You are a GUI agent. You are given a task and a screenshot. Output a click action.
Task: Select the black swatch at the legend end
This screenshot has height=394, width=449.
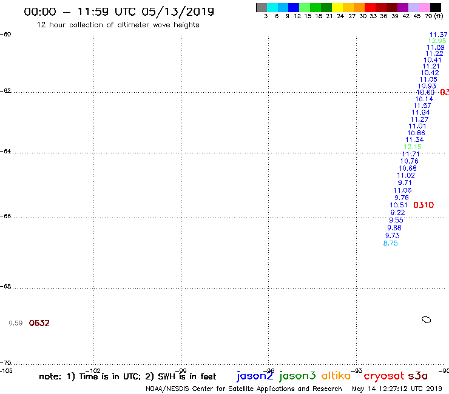(435, 7)
